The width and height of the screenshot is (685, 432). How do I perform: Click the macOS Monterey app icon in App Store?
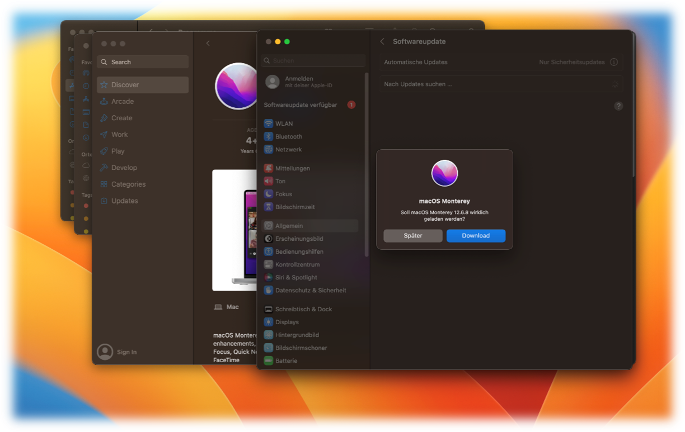click(237, 86)
